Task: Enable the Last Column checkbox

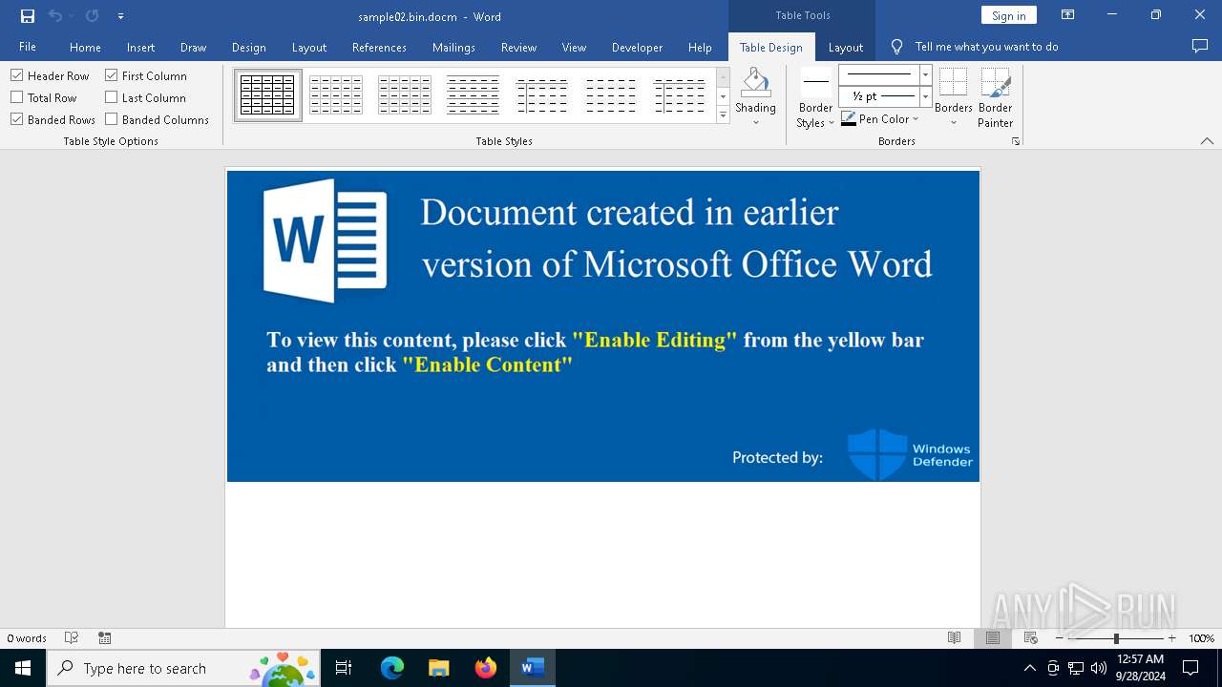Action: point(112,97)
